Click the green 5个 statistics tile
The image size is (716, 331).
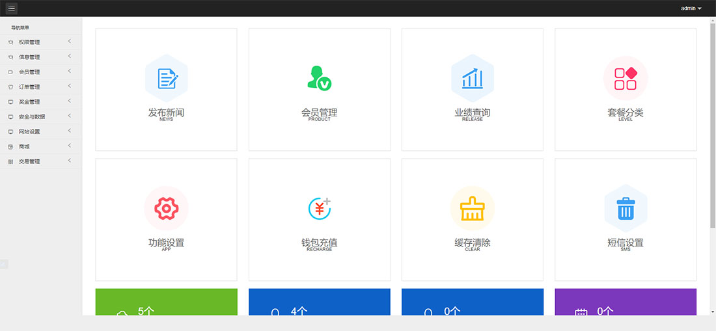[x=166, y=302]
